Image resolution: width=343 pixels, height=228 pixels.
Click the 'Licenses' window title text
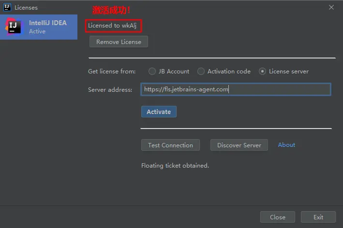26,8
